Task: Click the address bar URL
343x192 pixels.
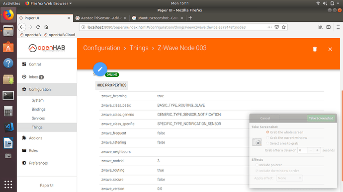Action: point(167,27)
